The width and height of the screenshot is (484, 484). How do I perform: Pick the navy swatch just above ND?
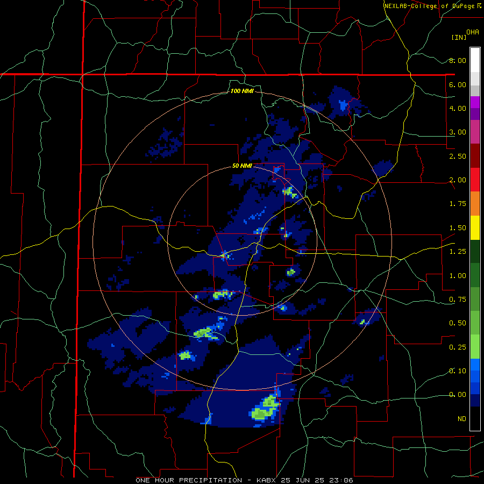(475, 401)
